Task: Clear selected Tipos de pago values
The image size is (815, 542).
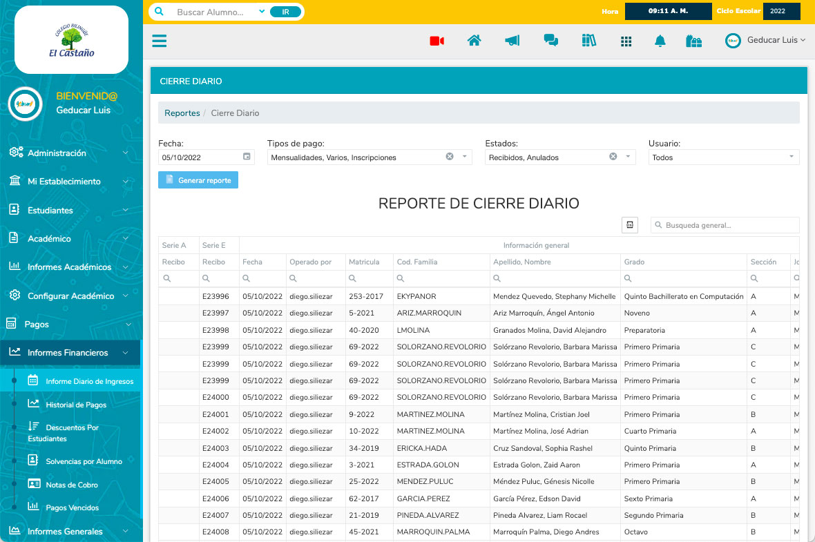Action: coord(450,157)
